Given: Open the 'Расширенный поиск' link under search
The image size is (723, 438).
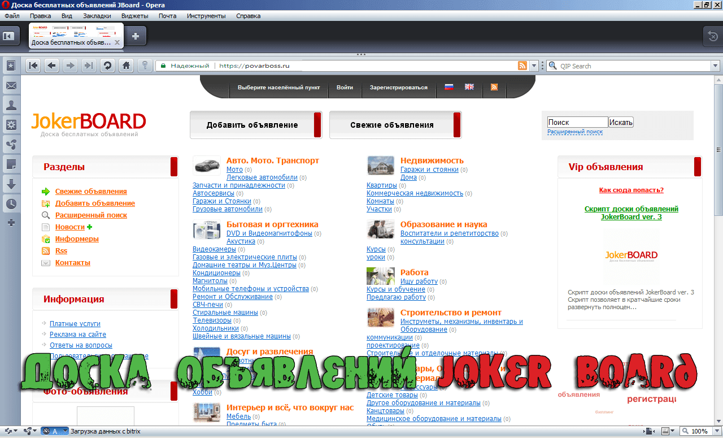Looking at the screenshot, I should pyautogui.click(x=575, y=132).
